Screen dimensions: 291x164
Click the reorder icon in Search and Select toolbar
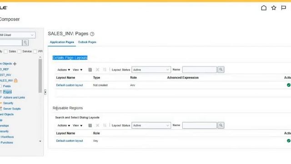pyautogui.click(x=105, y=126)
